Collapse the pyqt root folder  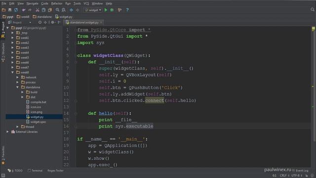tap(8, 28)
